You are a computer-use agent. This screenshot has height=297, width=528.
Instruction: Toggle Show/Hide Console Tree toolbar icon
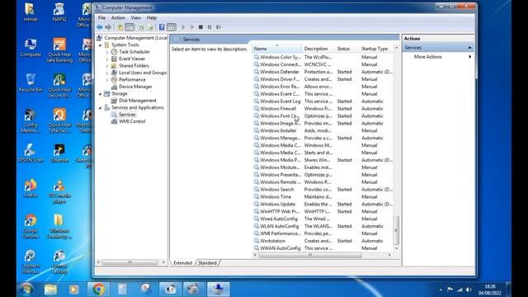pos(130,27)
